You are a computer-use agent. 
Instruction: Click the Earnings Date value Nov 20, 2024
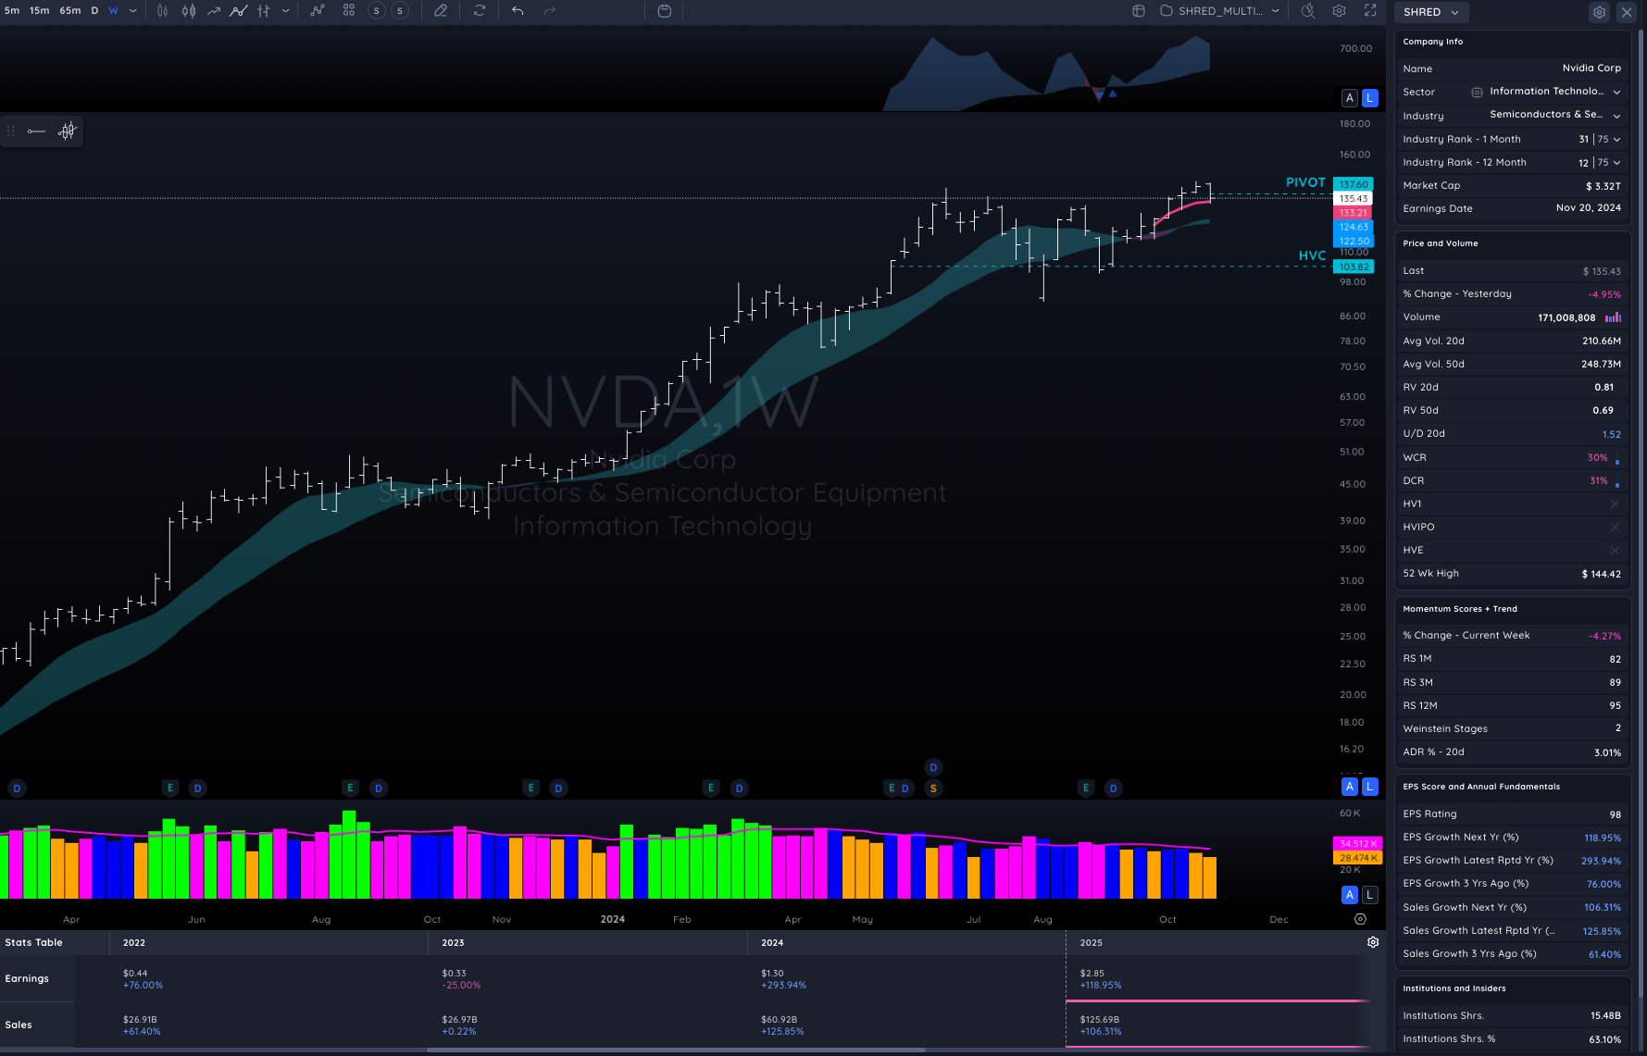(1588, 208)
